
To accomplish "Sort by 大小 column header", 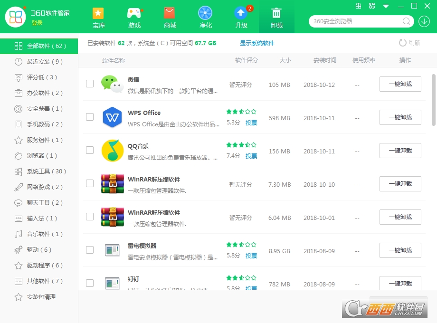I will click(285, 60).
